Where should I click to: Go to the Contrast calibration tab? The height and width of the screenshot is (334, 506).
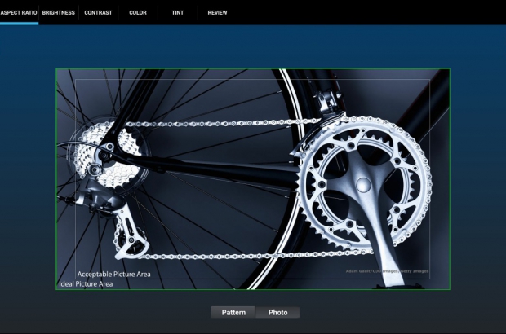point(98,13)
